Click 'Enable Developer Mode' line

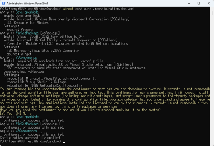(x=22, y=16)
